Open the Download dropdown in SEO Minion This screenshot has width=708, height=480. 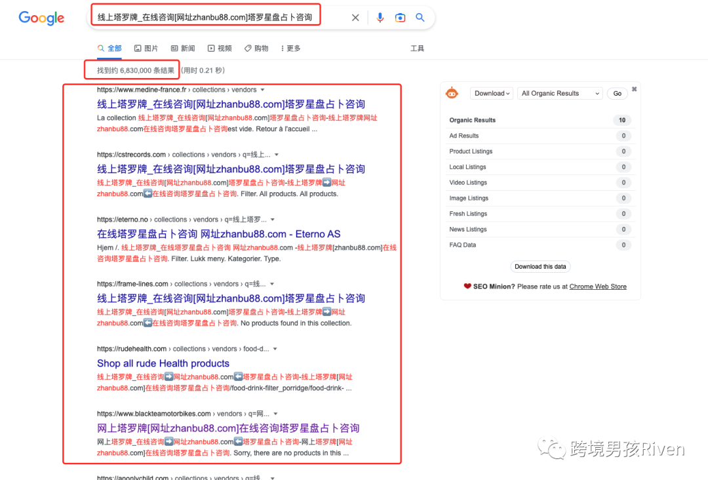[492, 94]
